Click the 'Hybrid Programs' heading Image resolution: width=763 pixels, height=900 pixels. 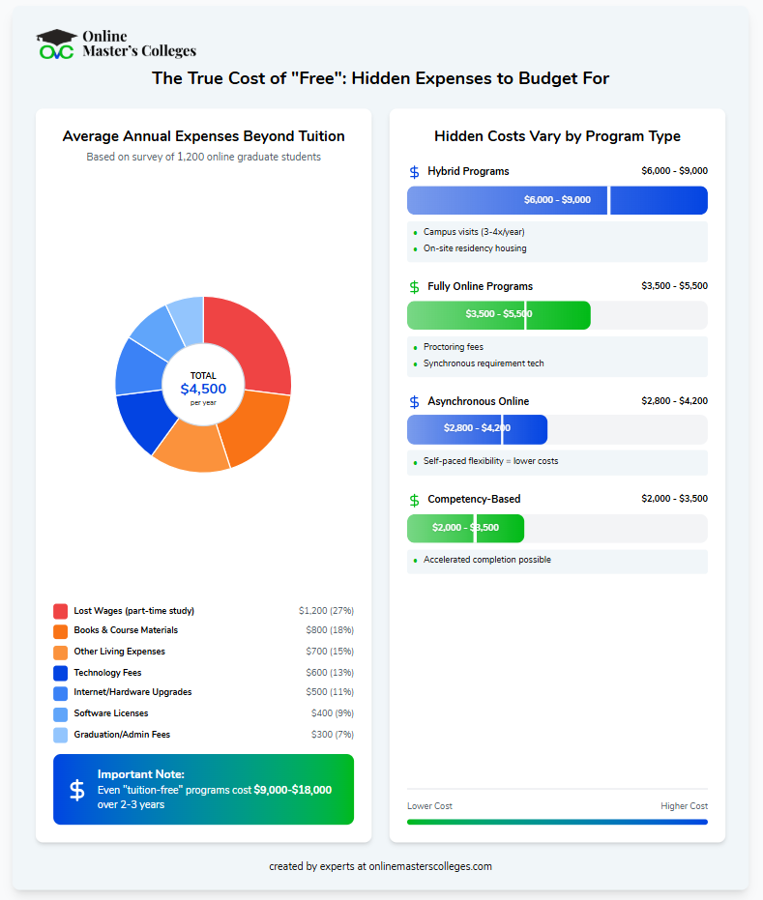pos(468,172)
